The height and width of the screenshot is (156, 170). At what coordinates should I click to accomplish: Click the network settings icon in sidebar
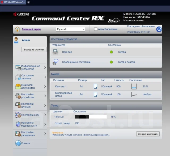[x=18, y=115]
